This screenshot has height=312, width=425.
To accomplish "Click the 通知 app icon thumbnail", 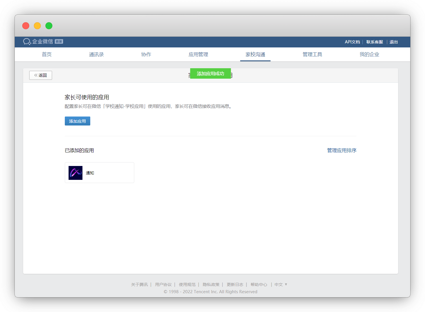I will 76,173.
